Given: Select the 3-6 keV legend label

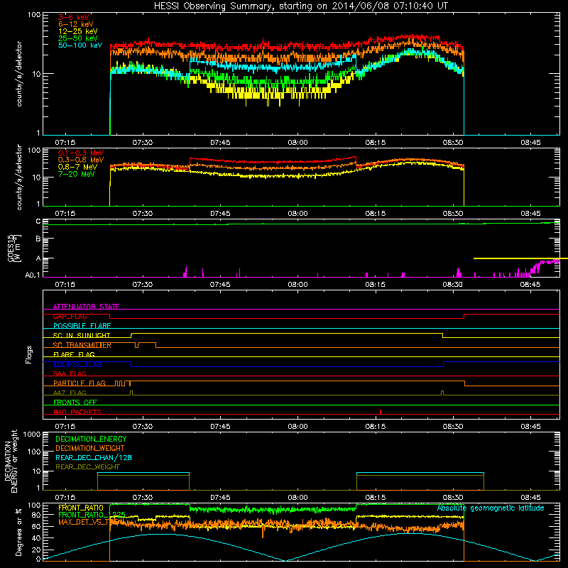Looking at the screenshot, I should 74,17.
